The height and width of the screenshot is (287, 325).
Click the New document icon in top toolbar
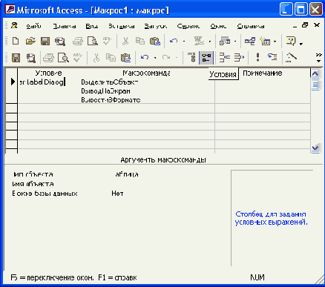coord(16,41)
